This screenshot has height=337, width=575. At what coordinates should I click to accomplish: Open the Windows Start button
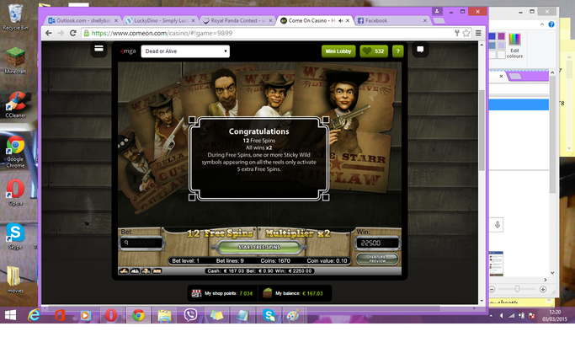(x=10, y=315)
